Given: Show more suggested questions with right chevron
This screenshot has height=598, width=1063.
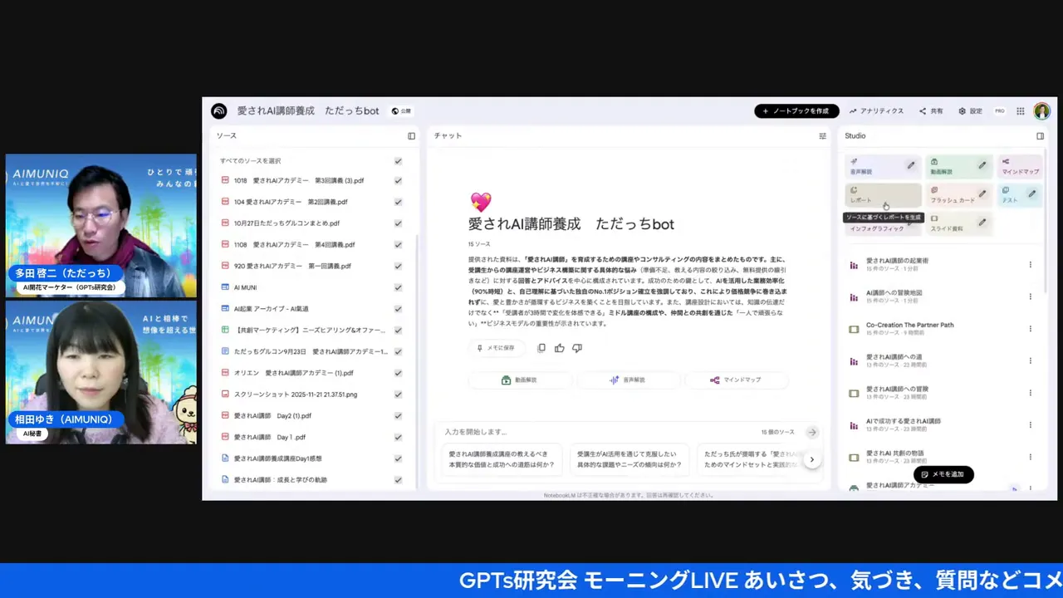Looking at the screenshot, I should click(x=811, y=458).
